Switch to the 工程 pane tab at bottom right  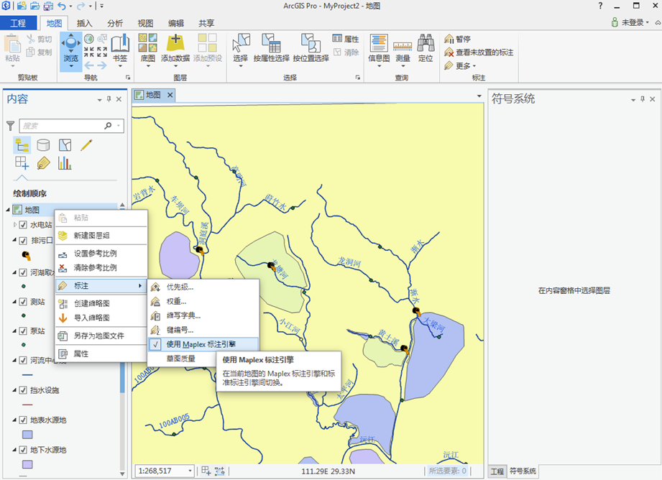point(497,471)
